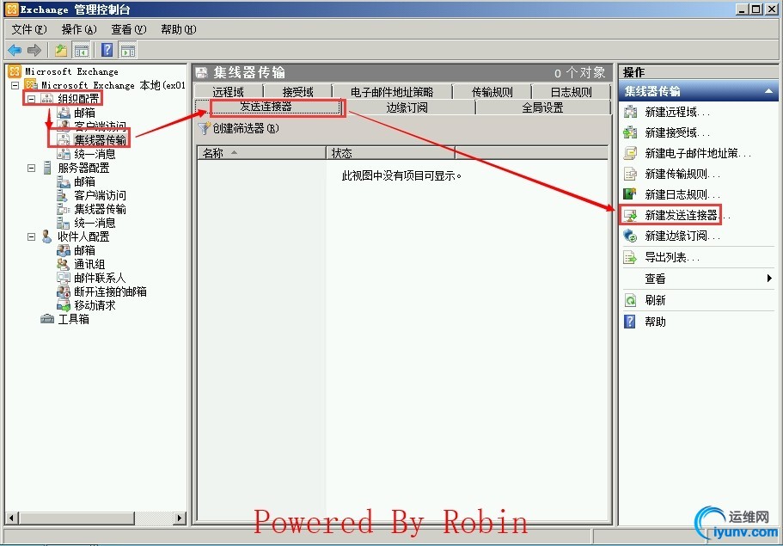Image resolution: width=783 pixels, height=546 pixels.
Task: Click the 新建电子邮件地址策略 icon
Action: point(630,153)
